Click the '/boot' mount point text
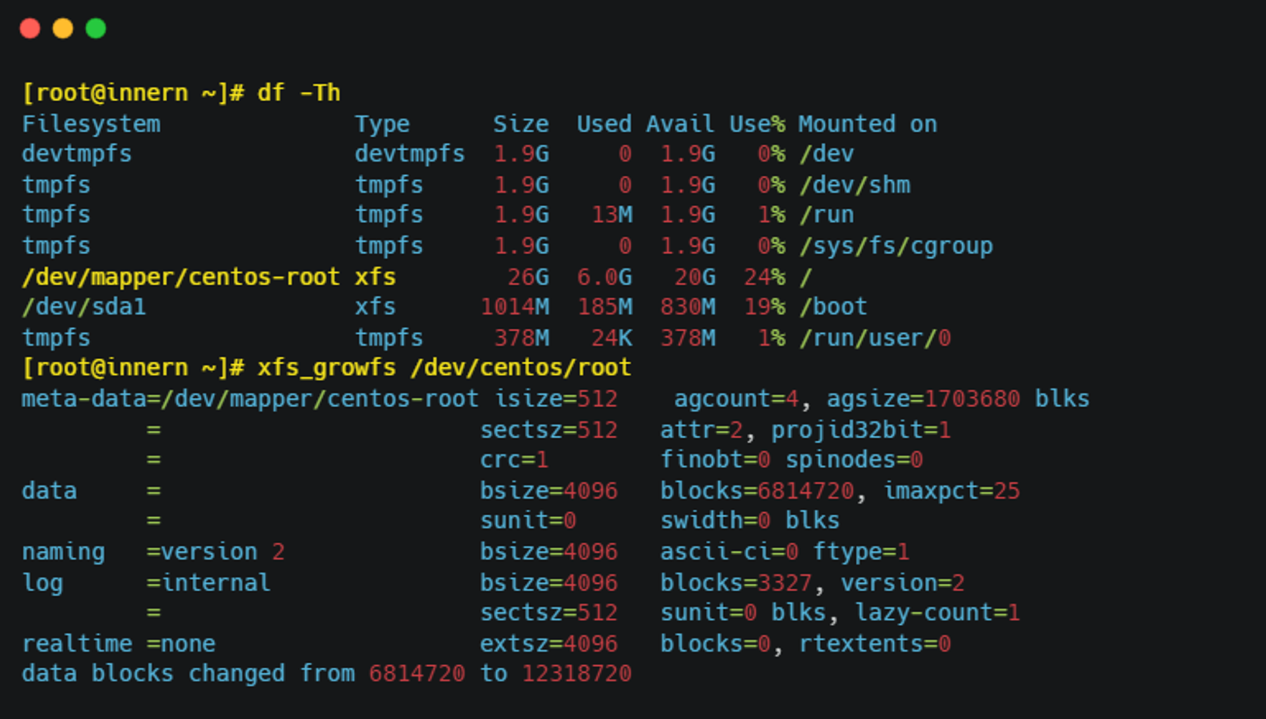 click(833, 307)
